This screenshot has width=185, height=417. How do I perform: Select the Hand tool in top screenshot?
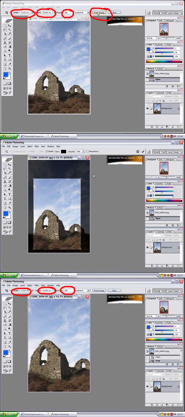(5, 68)
